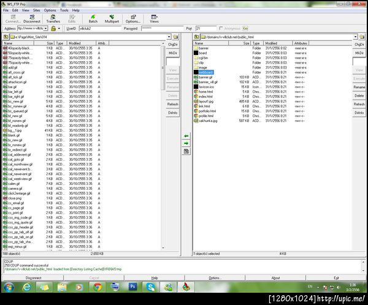
Task: Click bottom Disconnect button
Action: point(33,278)
